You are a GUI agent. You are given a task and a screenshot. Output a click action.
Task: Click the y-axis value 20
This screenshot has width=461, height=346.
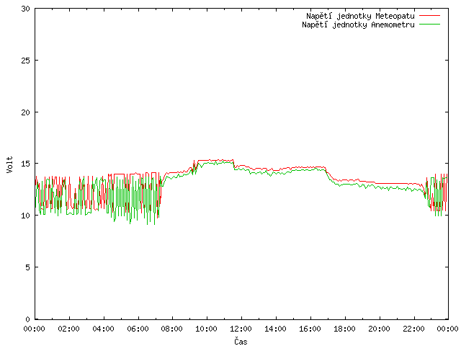pos(26,112)
